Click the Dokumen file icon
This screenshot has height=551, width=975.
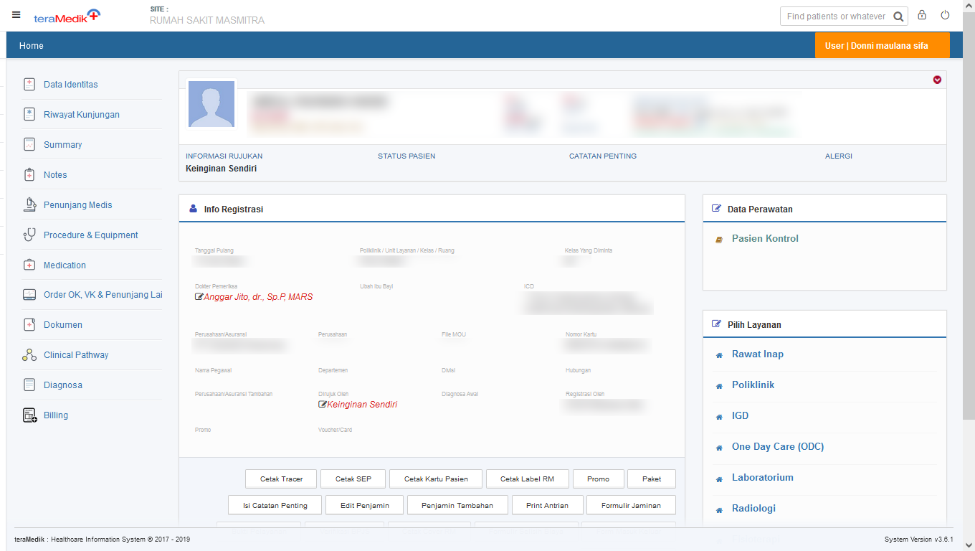tap(29, 325)
